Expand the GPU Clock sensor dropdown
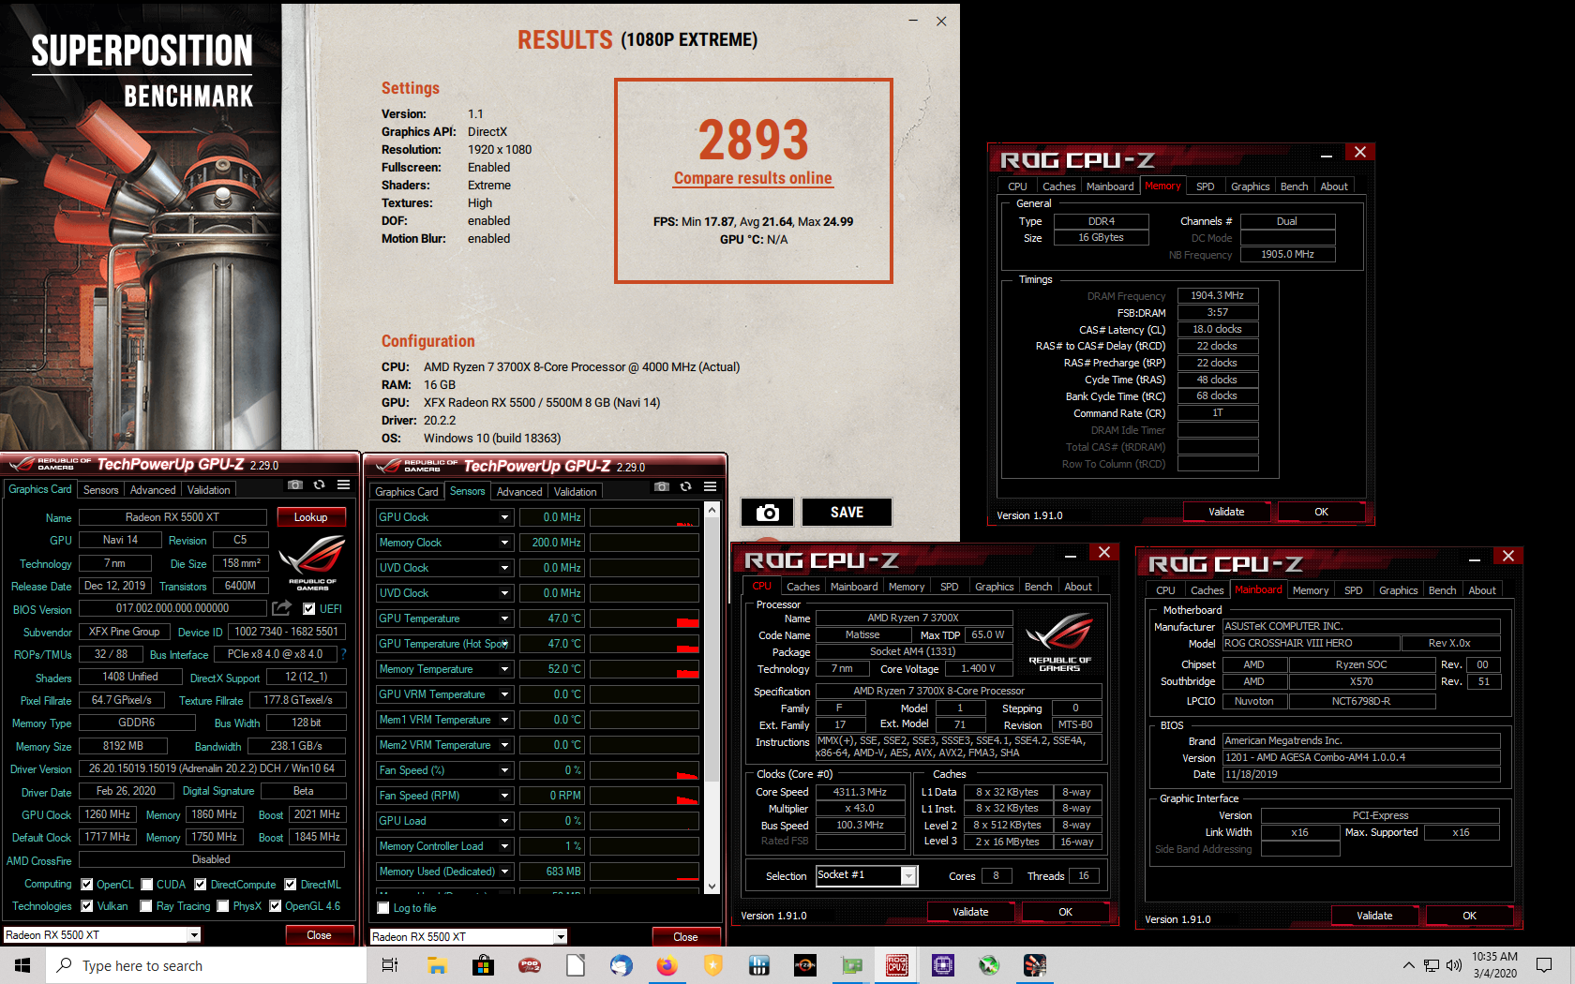This screenshot has height=984, width=1575. click(504, 517)
